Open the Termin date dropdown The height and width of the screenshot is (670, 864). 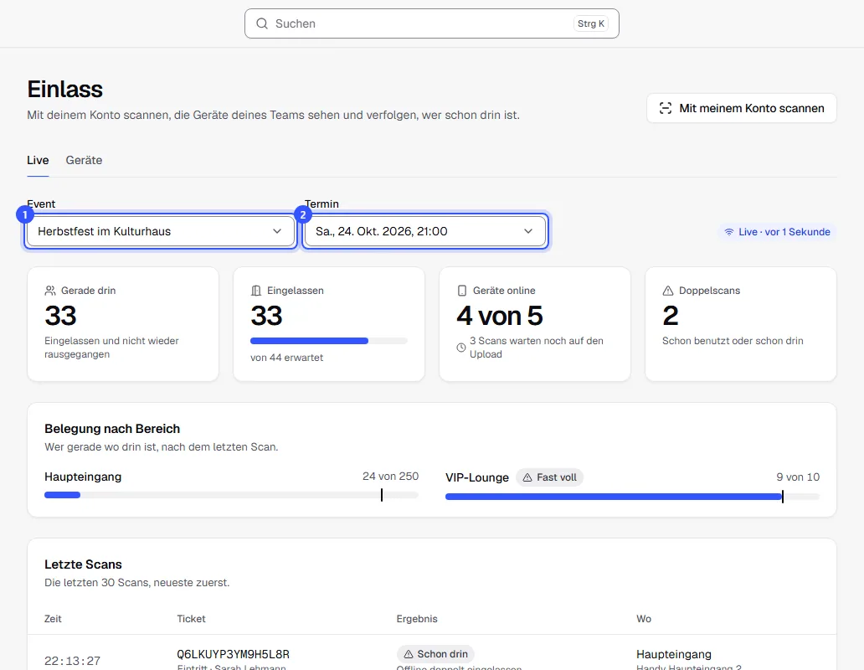pyautogui.click(x=424, y=231)
